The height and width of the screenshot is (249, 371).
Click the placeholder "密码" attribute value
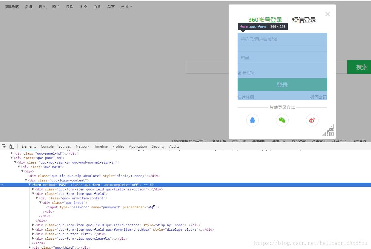pyautogui.click(x=152, y=207)
